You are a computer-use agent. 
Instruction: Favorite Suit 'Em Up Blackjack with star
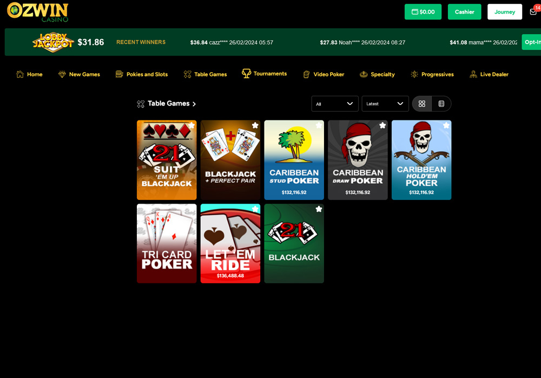pyautogui.click(x=192, y=125)
